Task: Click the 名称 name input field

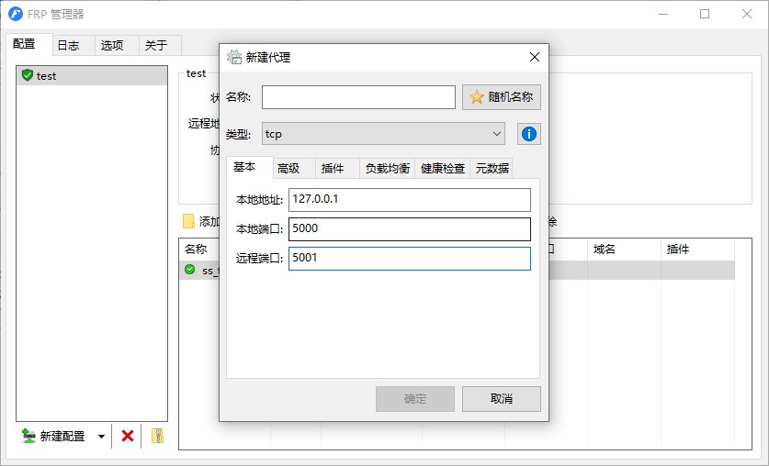Action: (358, 97)
